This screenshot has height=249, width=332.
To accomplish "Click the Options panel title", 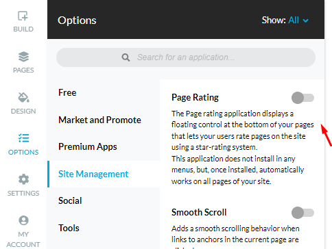I will [x=77, y=21].
